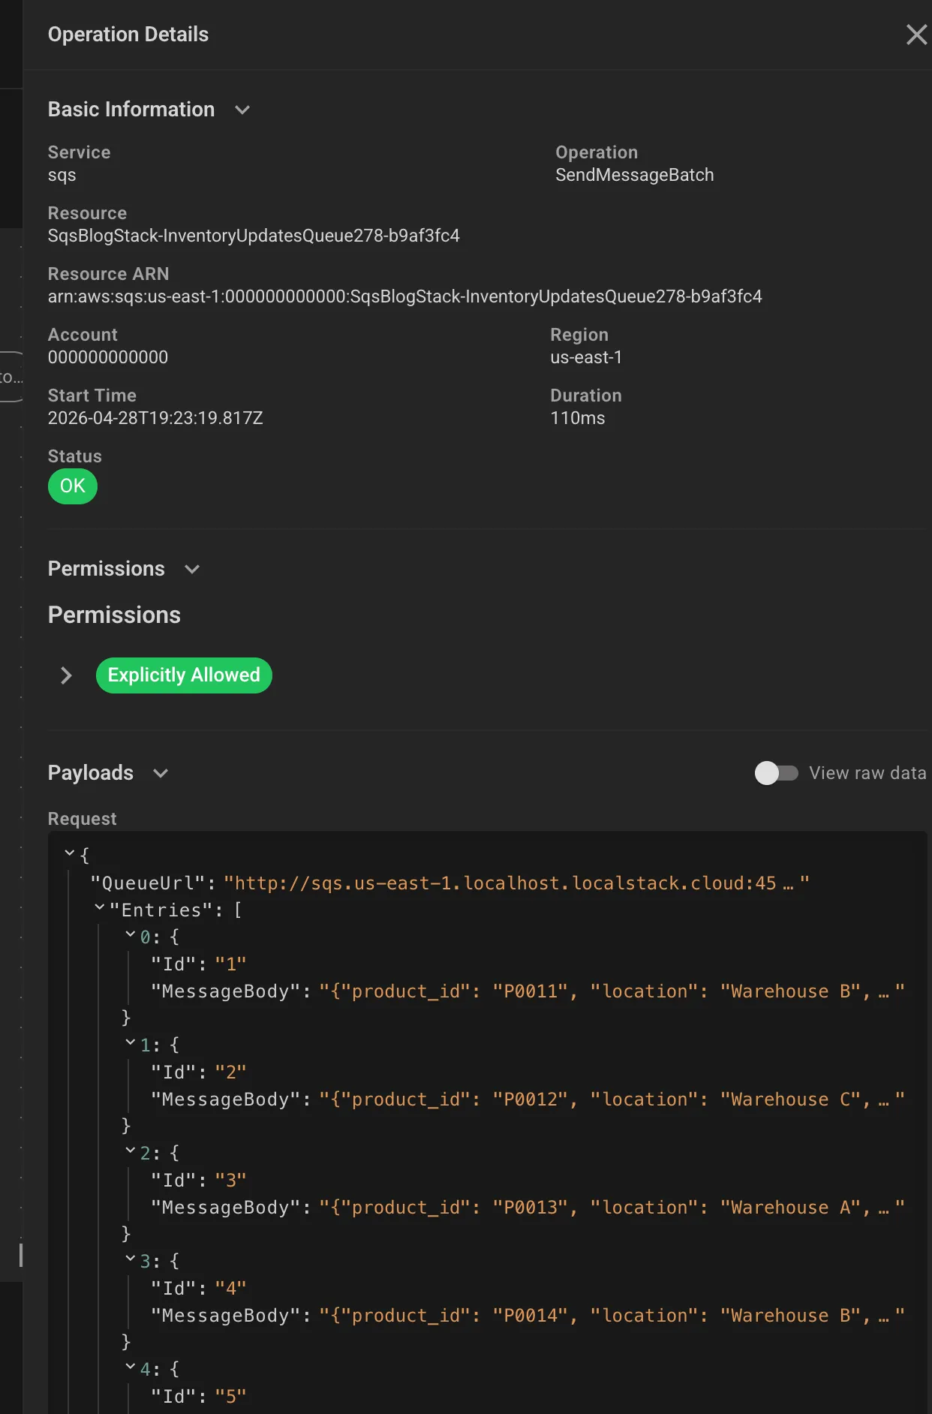Click the Id value "4" in entry 3
Image resolution: width=932 pixels, height=1414 pixels.
tap(230, 1289)
